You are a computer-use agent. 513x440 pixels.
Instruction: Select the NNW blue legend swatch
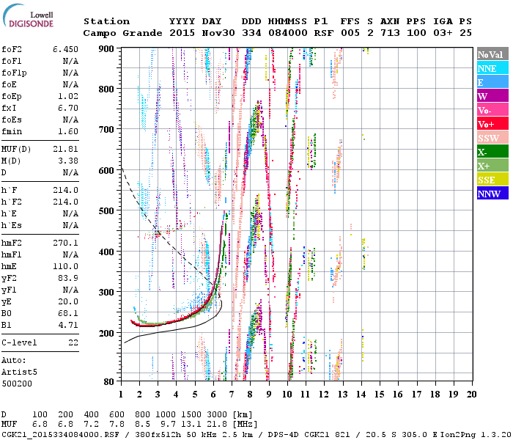pyautogui.click(x=492, y=193)
